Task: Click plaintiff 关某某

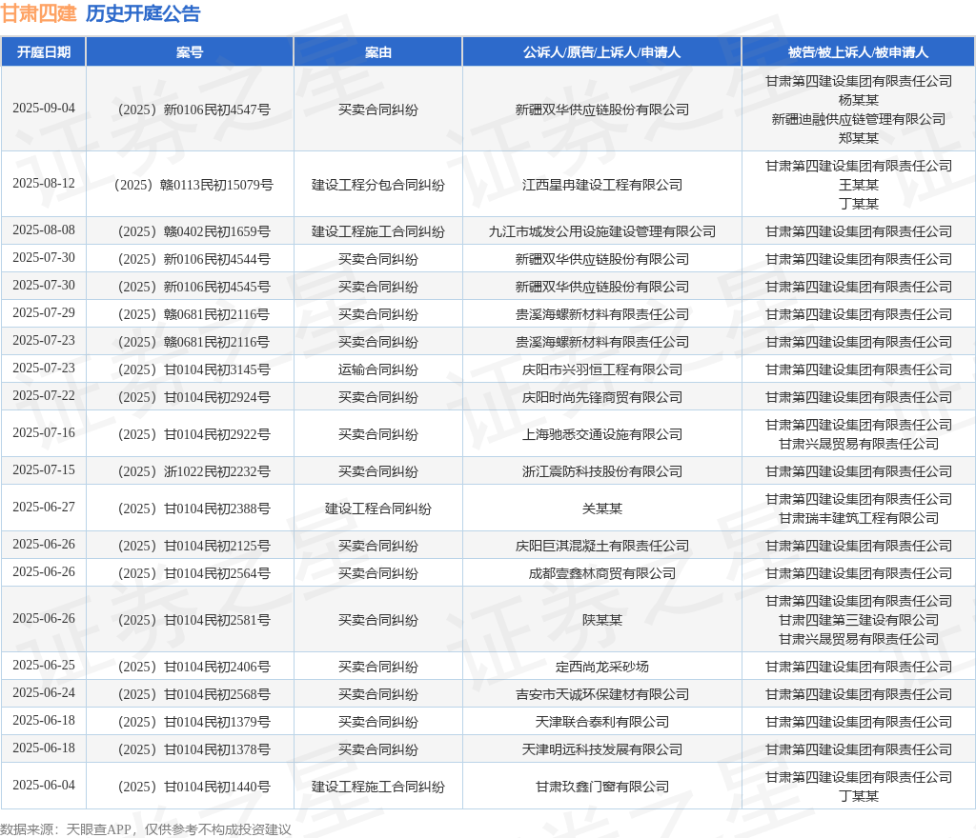Action: (602, 509)
